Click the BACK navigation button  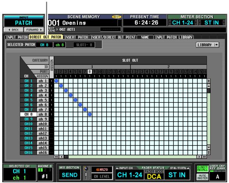(x=14, y=30)
